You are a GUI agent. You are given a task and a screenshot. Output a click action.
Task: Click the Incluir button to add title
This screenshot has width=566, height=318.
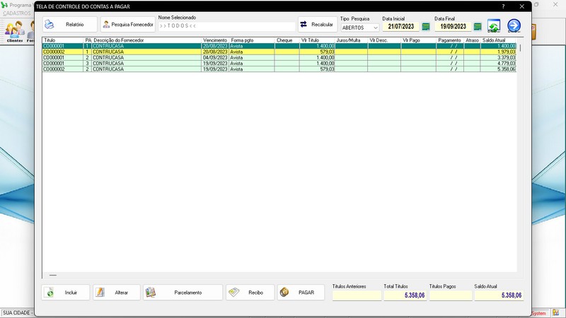65,293
